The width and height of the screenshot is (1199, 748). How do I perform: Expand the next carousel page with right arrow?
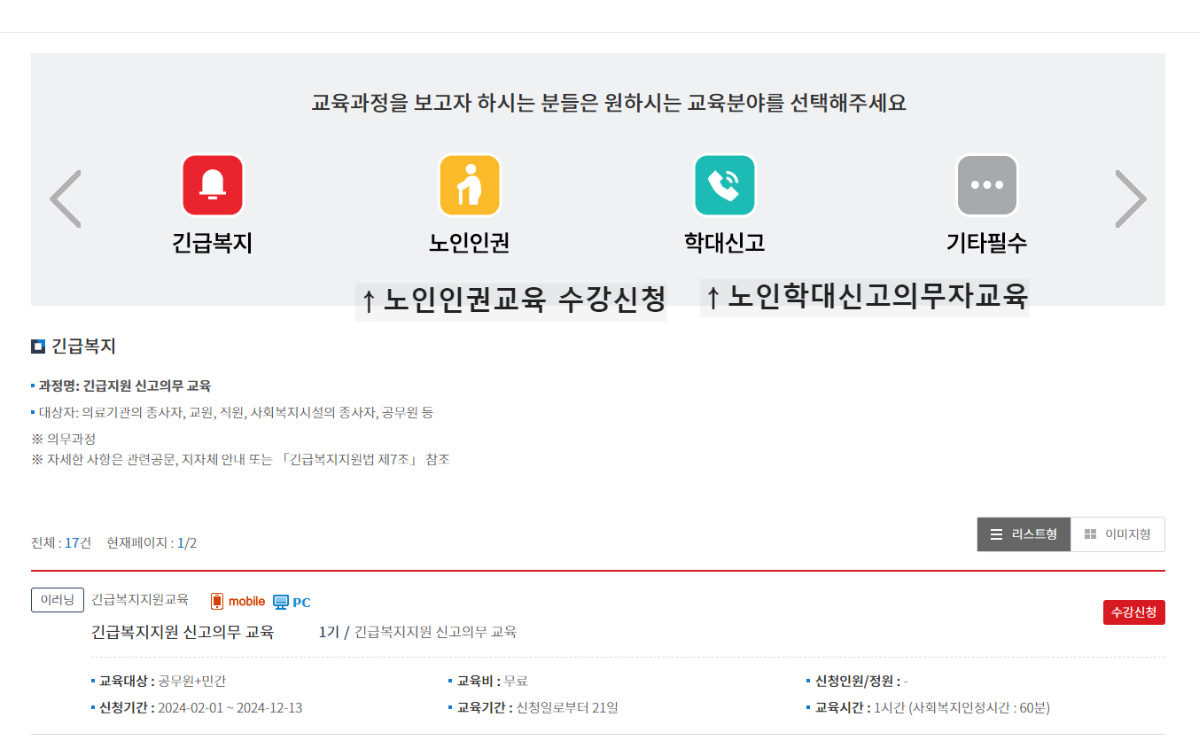(1131, 198)
